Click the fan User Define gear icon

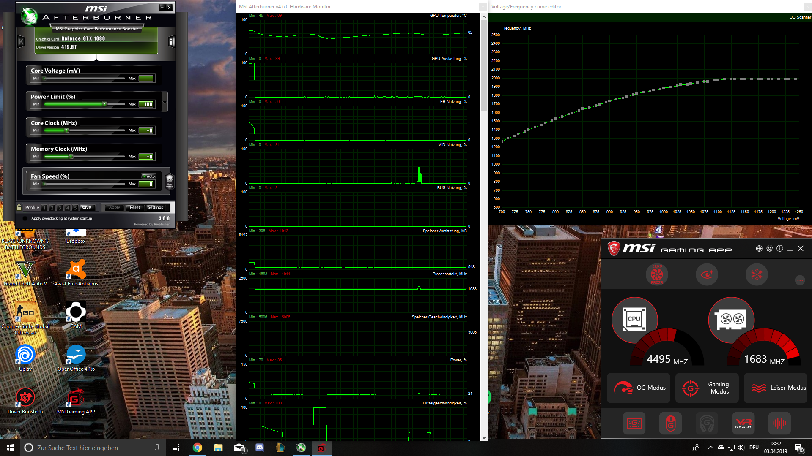(169, 180)
